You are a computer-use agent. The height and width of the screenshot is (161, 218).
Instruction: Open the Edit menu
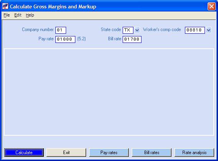pyautogui.click(x=18, y=15)
